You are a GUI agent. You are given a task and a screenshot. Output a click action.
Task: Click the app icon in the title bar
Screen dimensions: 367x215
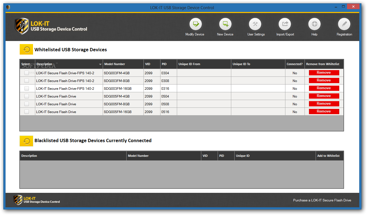coord(8,7)
